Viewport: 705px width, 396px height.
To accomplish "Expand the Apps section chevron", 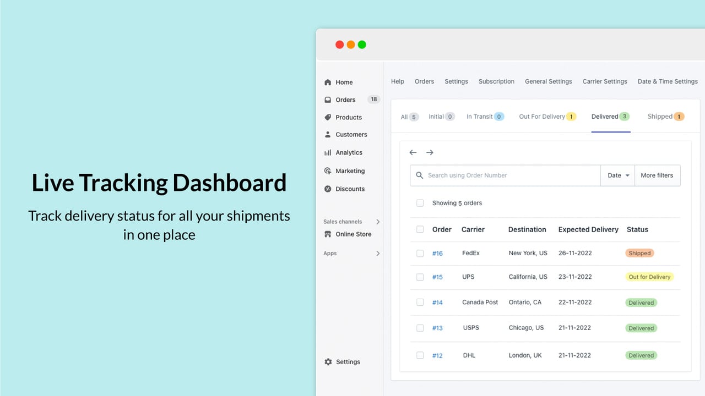I will point(378,254).
